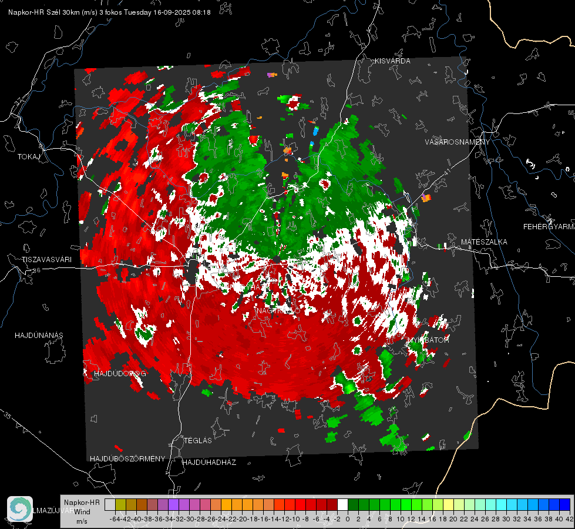Click the Wind label in the legend
Screen dimensions: 575x529
pyautogui.click(x=82, y=511)
